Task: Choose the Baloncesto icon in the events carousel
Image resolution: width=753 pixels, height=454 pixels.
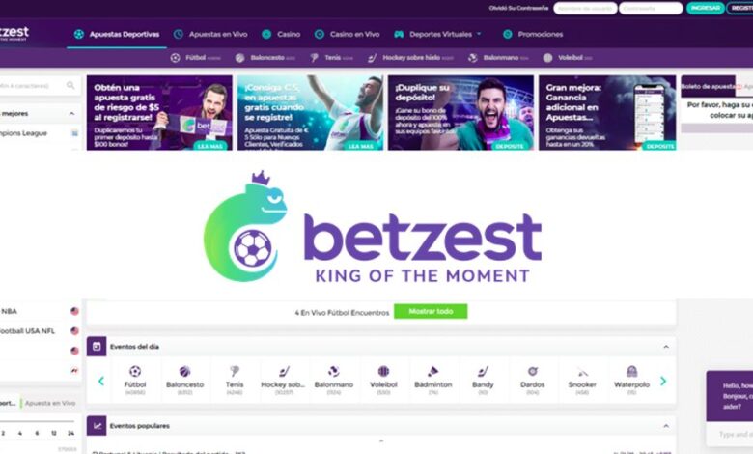Action: 185,371
